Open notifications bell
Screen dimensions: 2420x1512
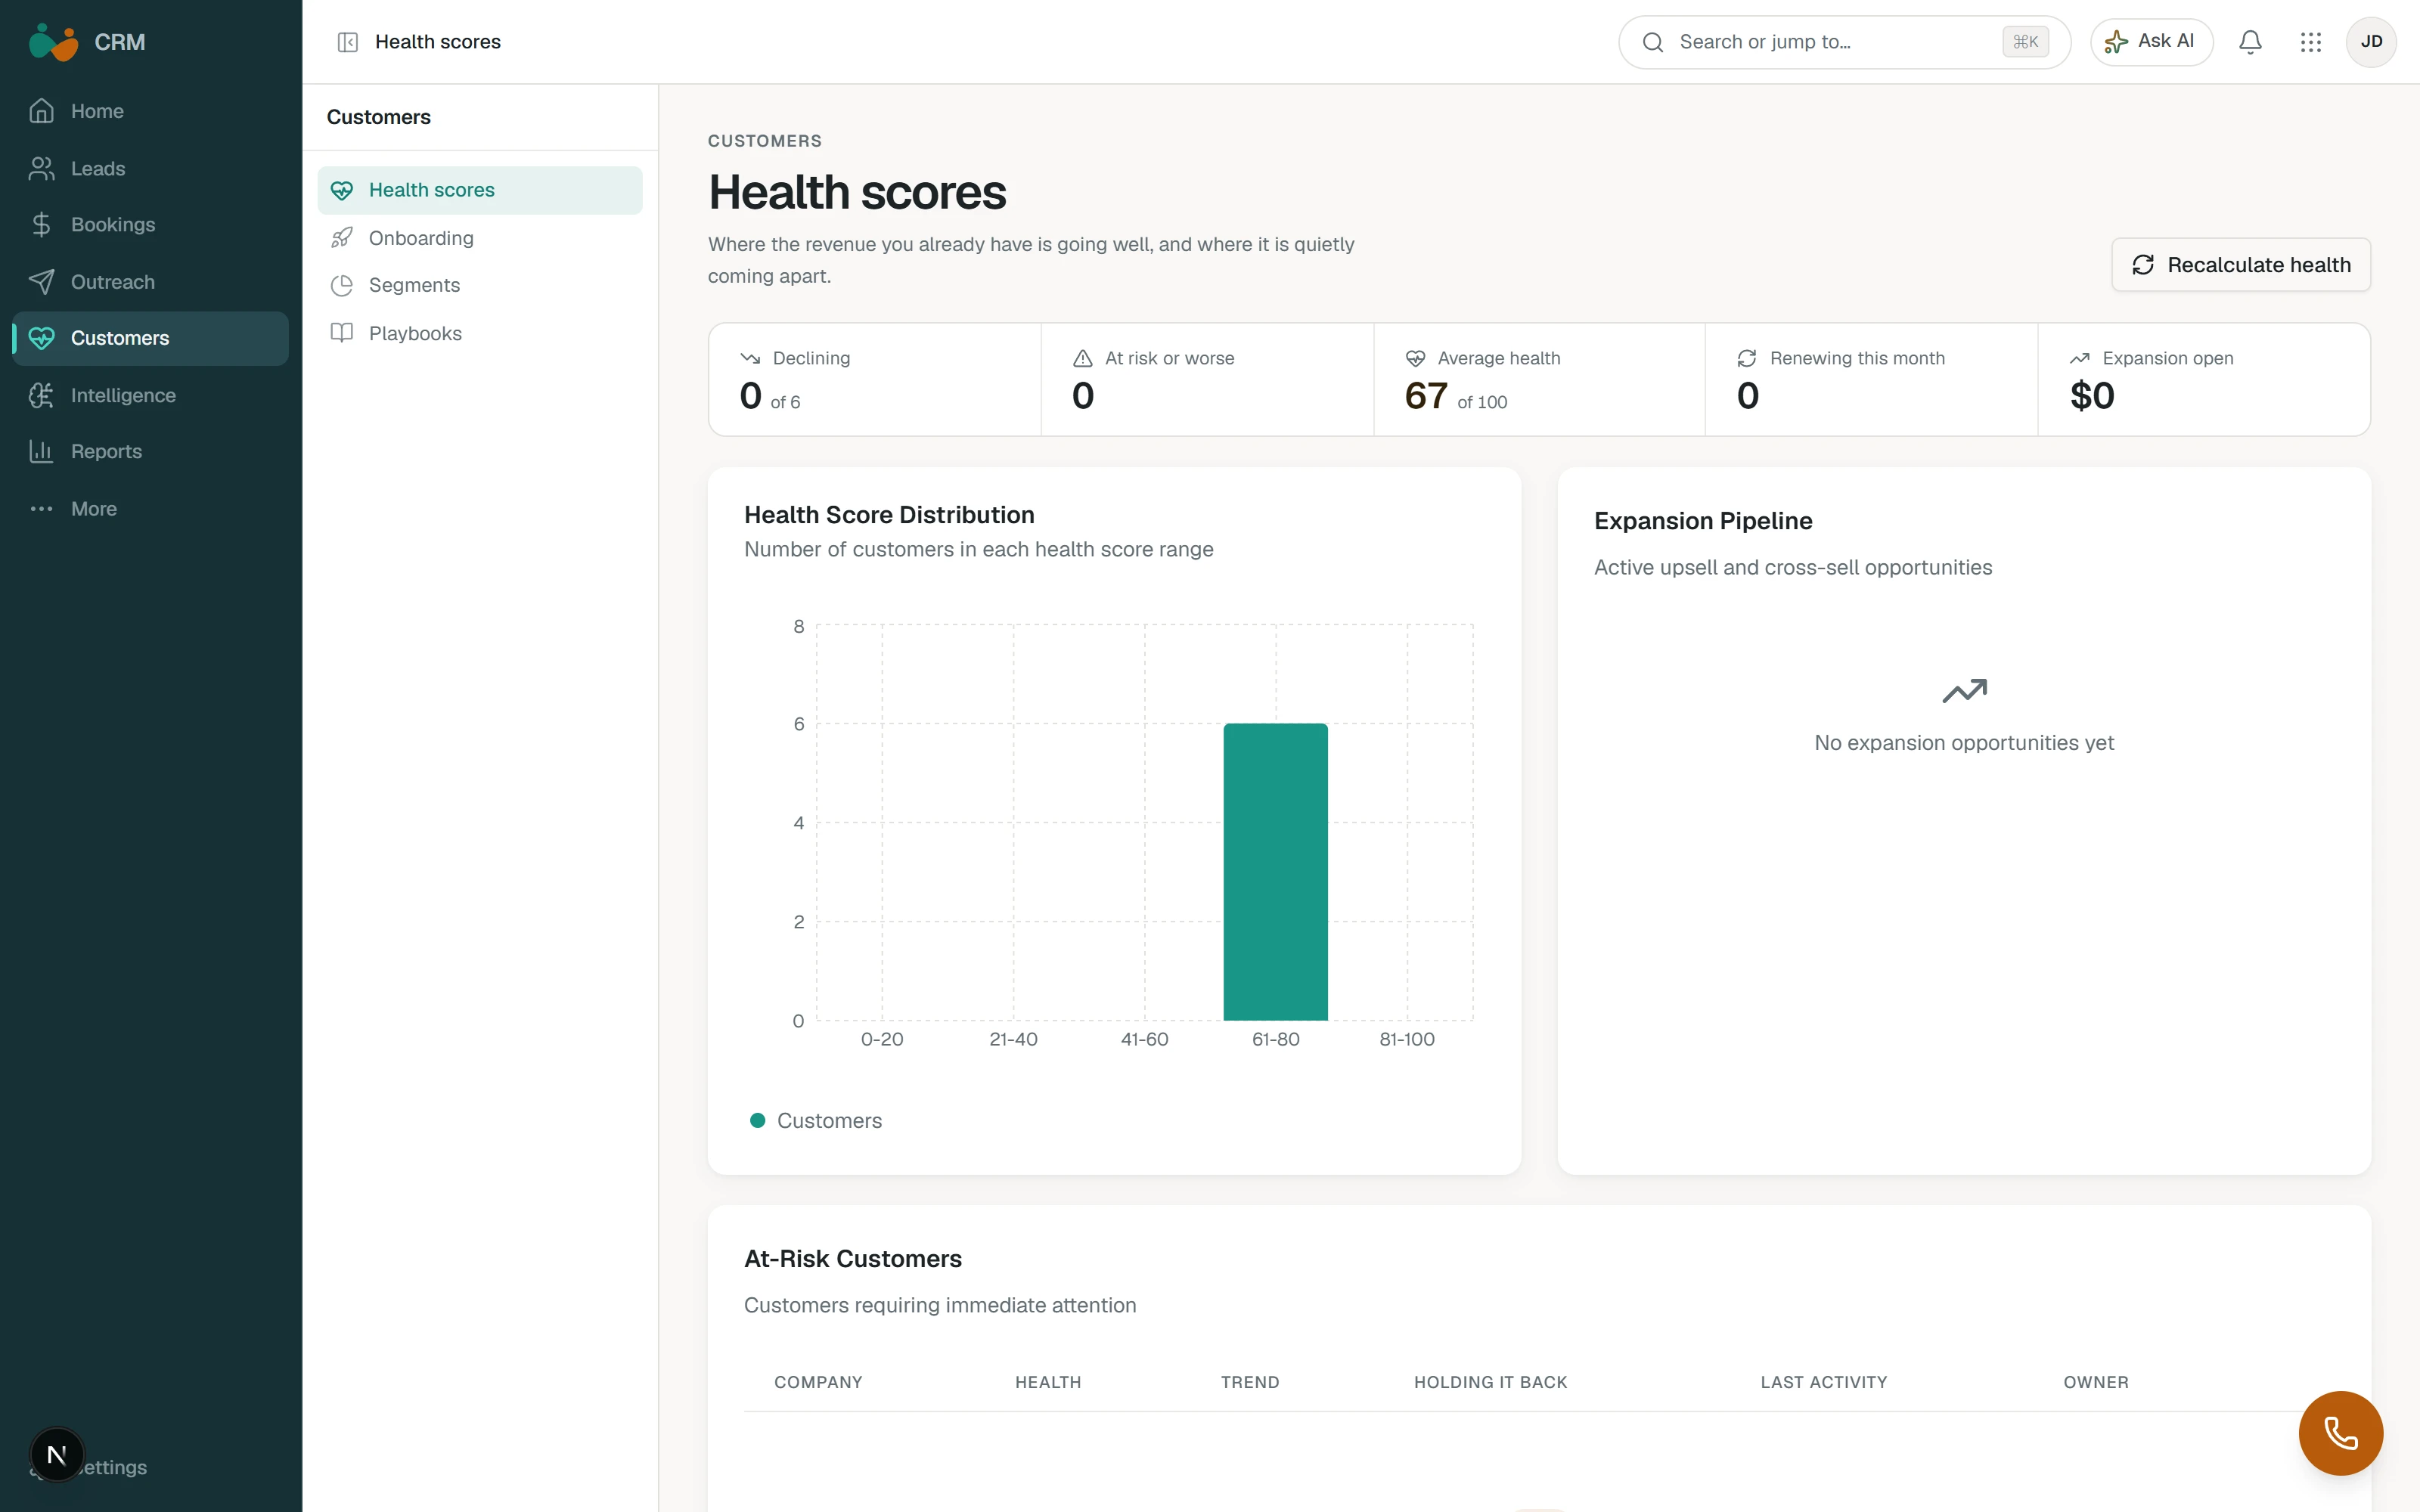tap(2250, 42)
